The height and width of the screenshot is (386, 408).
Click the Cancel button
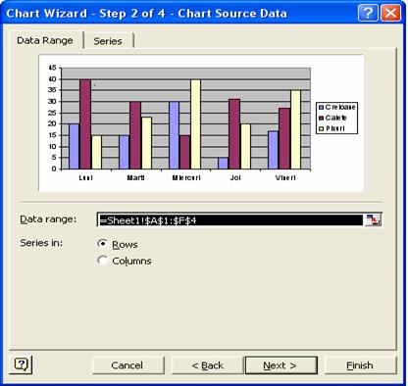(127, 365)
